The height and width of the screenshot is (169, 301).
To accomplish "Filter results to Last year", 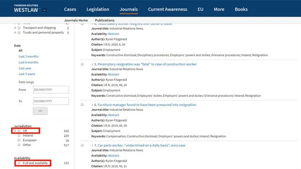I will [25, 68].
